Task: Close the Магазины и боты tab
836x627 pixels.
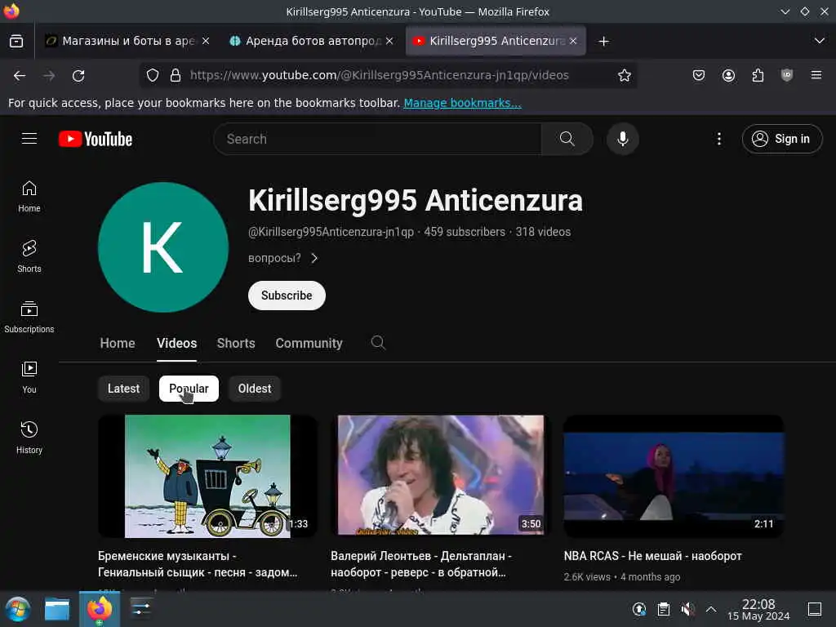Action: (x=206, y=41)
